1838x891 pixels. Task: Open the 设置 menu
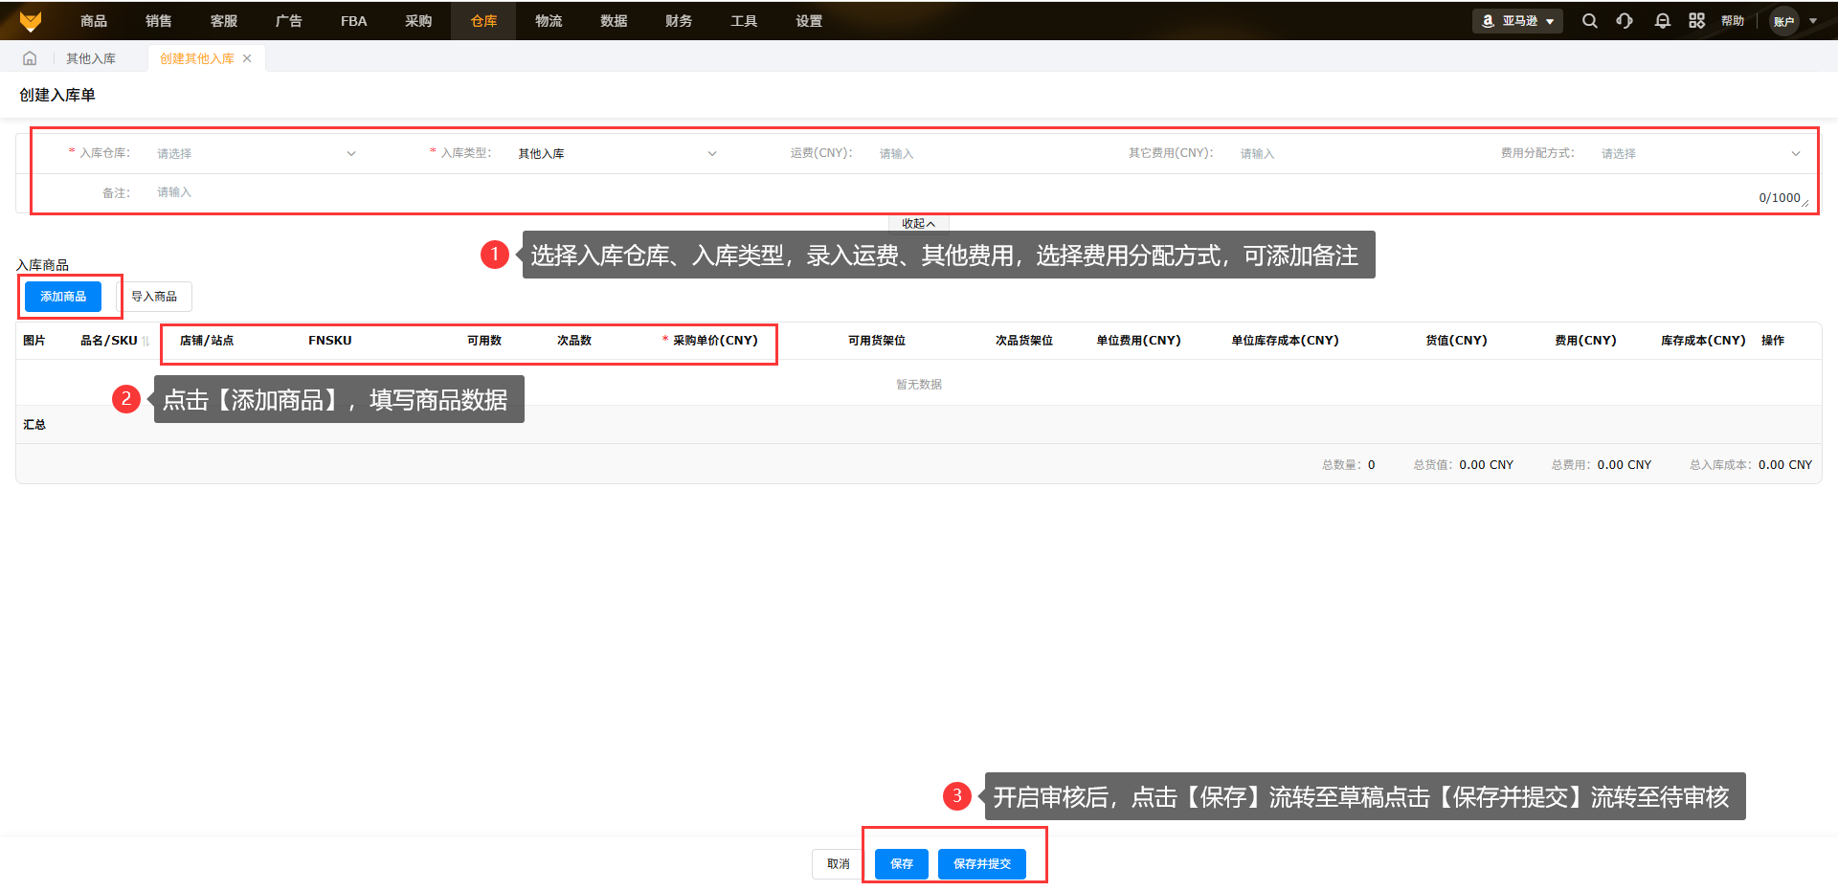click(810, 21)
